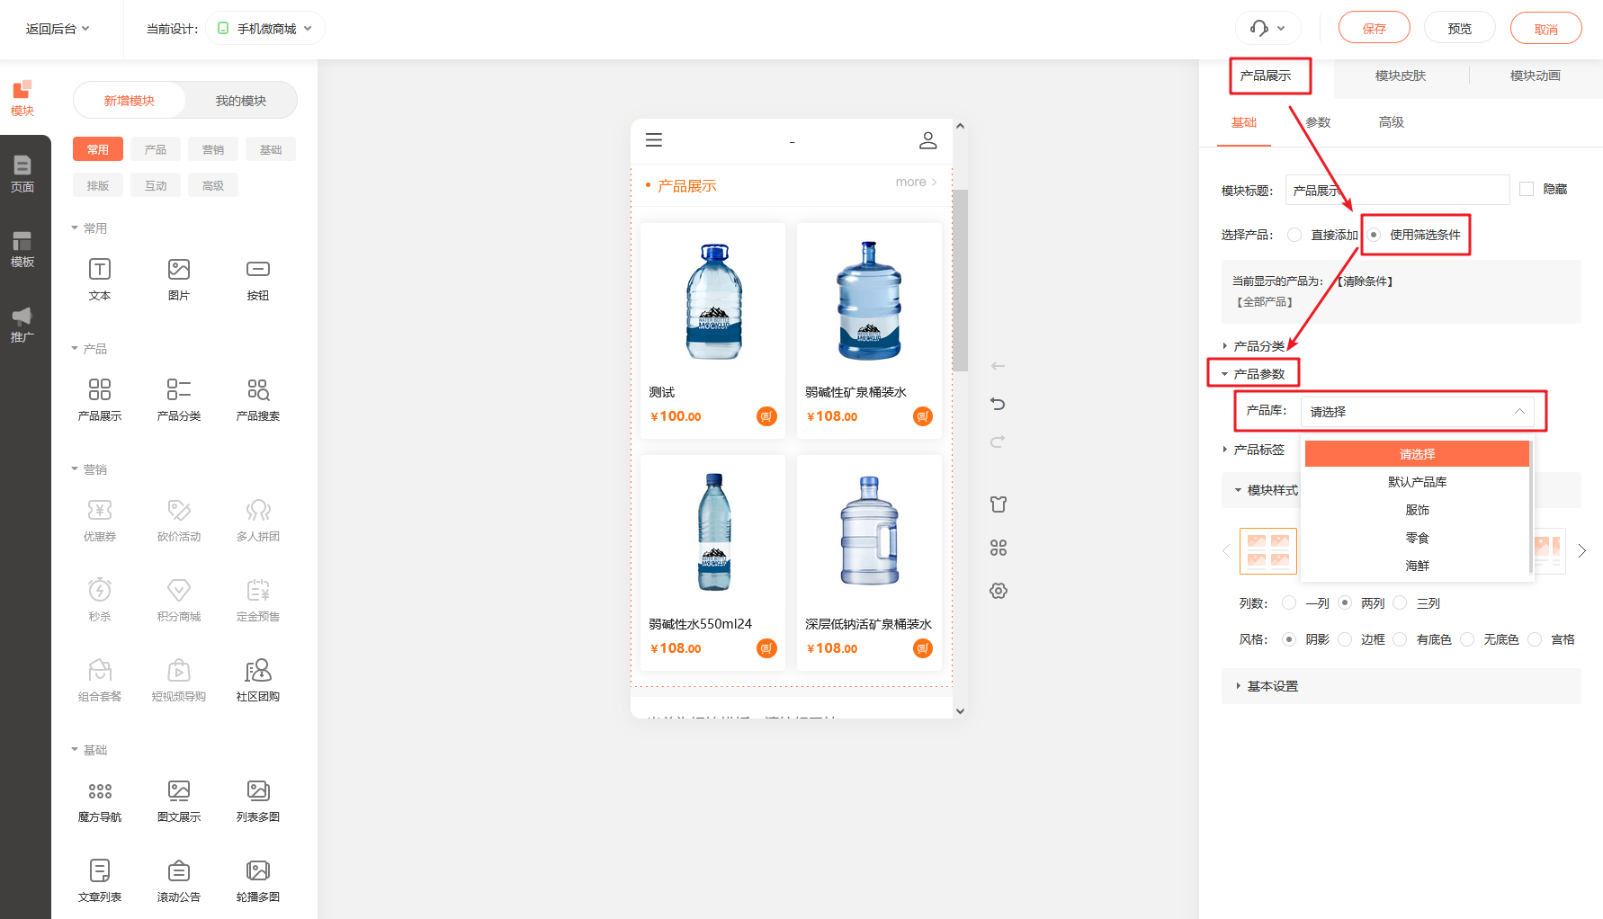Select 边框 style radio

[x=1345, y=639]
